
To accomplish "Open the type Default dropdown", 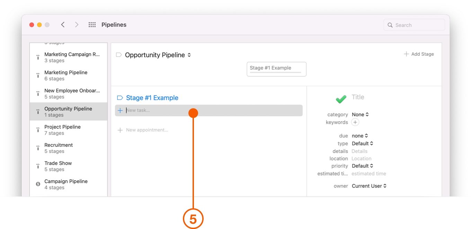I will 362,143.
